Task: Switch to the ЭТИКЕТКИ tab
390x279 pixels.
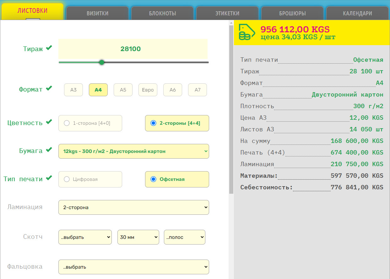Action: (x=227, y=13)
